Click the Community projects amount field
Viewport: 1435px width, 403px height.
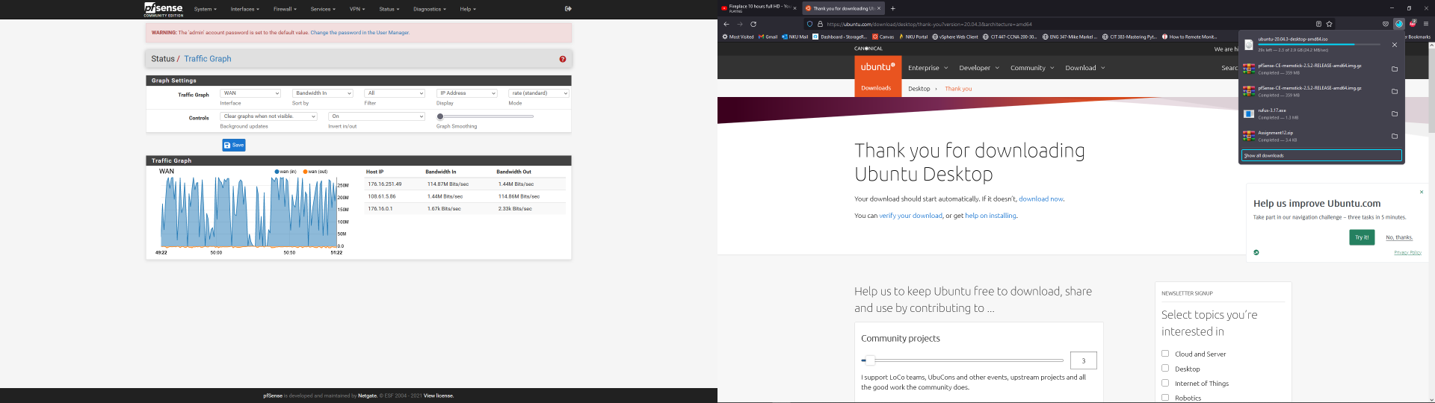[1084, 360]
